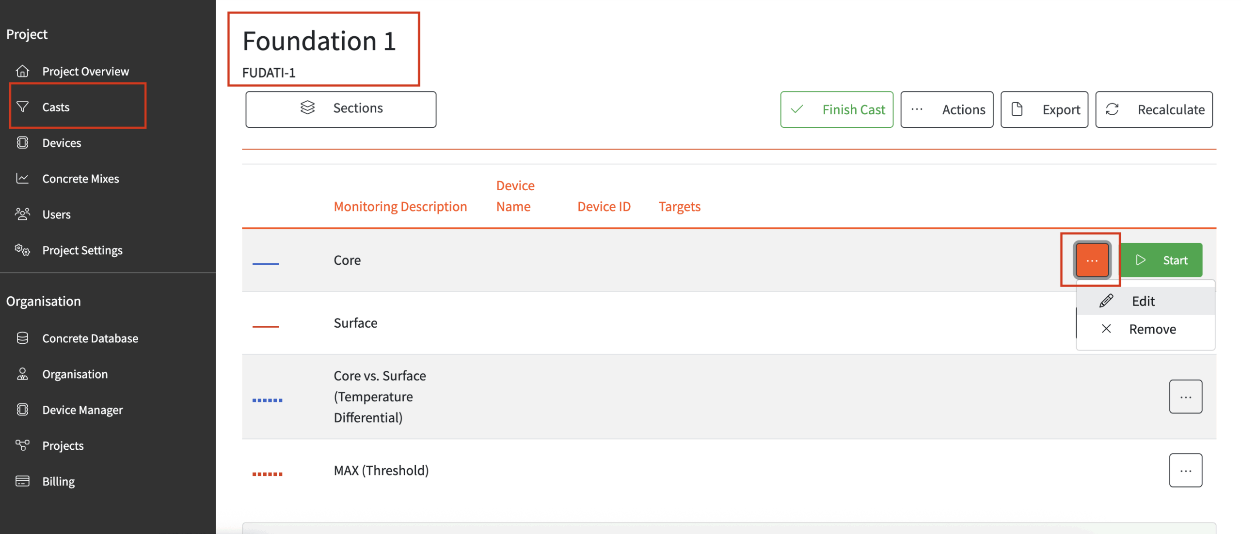Viewport: 1241px width, 534px height.
Task: Click the Project Overview home icon
Action: (x=23, y=71)
